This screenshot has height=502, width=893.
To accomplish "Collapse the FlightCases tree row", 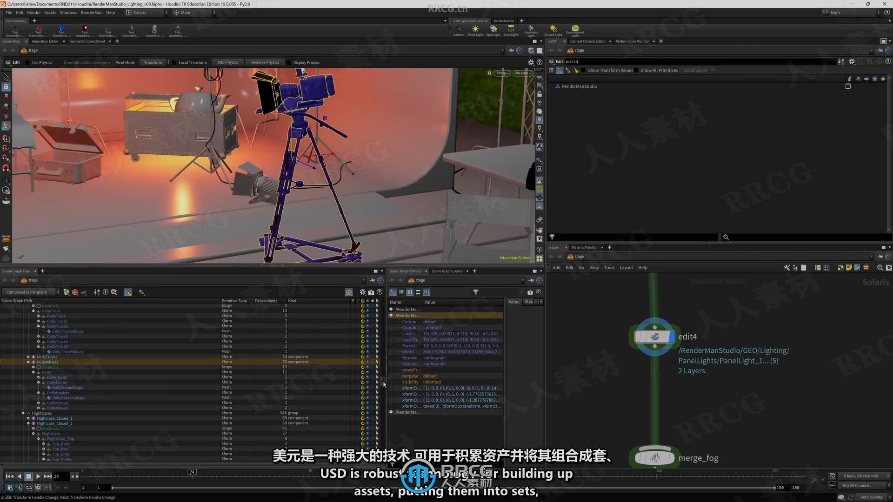I will 23,413.
